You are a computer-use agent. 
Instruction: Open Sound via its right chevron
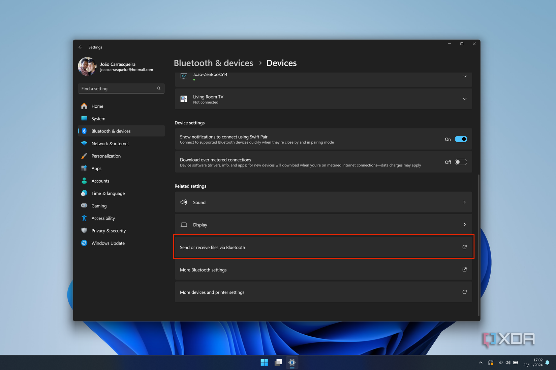(x=464, y=202)
